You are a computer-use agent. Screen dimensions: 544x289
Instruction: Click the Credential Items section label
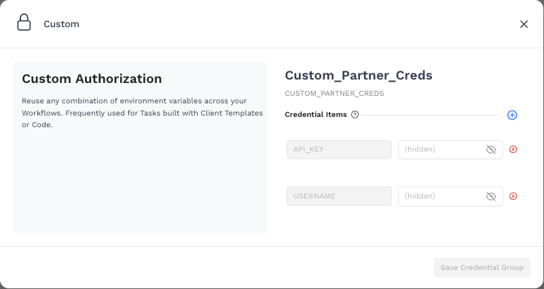[x=316, y=115]
